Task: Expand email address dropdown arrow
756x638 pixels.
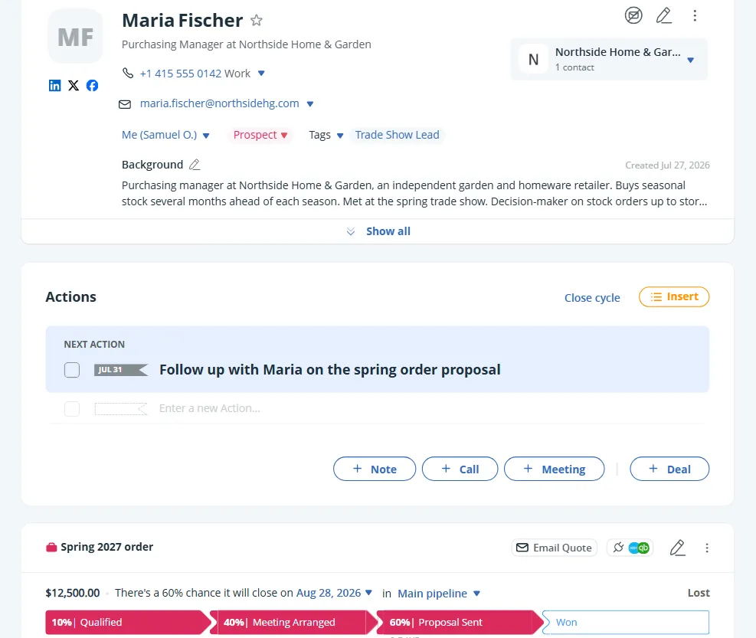Action: click(310, 103)
